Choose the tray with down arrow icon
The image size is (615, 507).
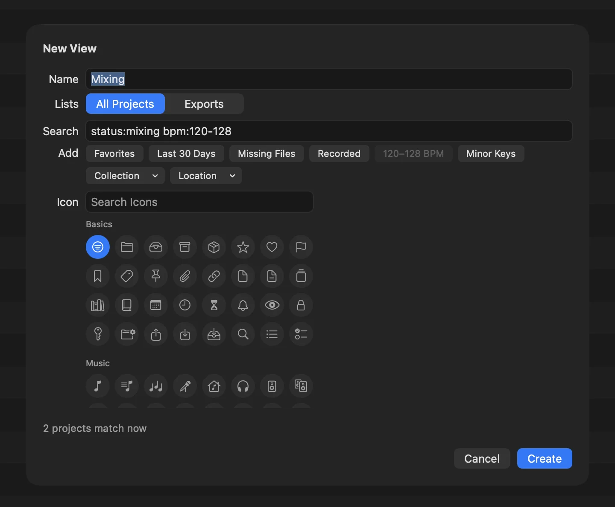pyautogui.click(x=214, y=334)
